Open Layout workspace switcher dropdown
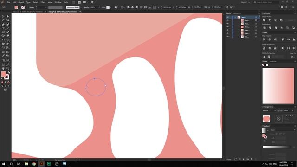The width and height of the screenshot is (297, 167). (x=245, y=2)
